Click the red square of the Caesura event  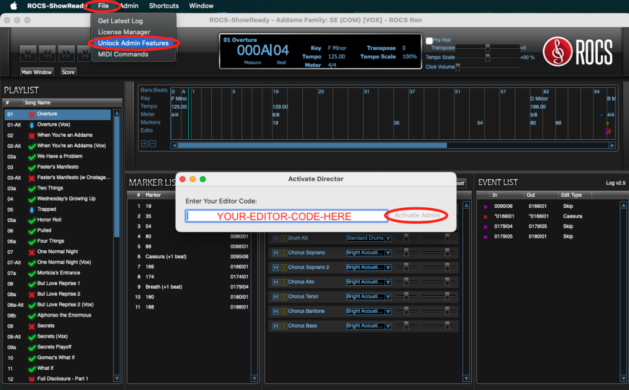[x=485, y=216]
